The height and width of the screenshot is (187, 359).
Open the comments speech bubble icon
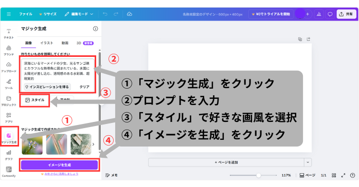(x=330, y=14)
